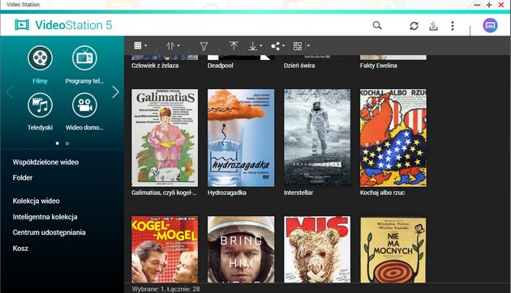Minimize the Video Station window
The image size is (511, 293).
click(477, 5)
